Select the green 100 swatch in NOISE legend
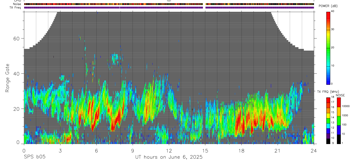This screenshot has width=353, height=163. tap(338, 121)
